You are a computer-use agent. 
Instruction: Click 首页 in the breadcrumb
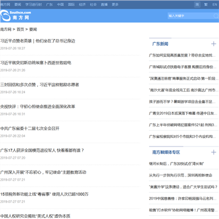click(x=20, y=29)
